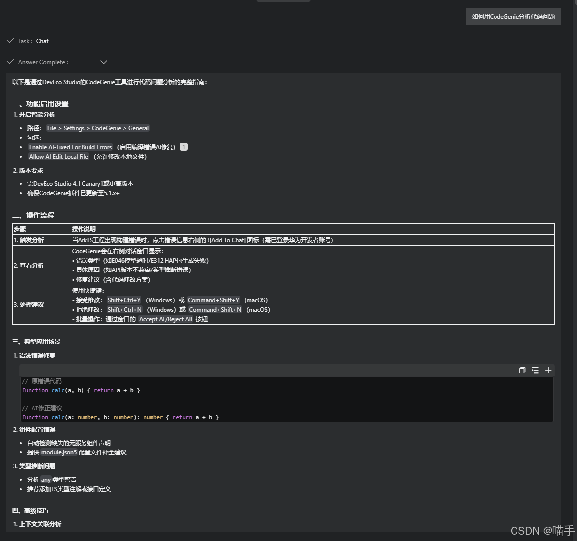Click the Task checkmark icon
Image resolution: width=577 pixels, height=541 pixels.
(10, 41)
